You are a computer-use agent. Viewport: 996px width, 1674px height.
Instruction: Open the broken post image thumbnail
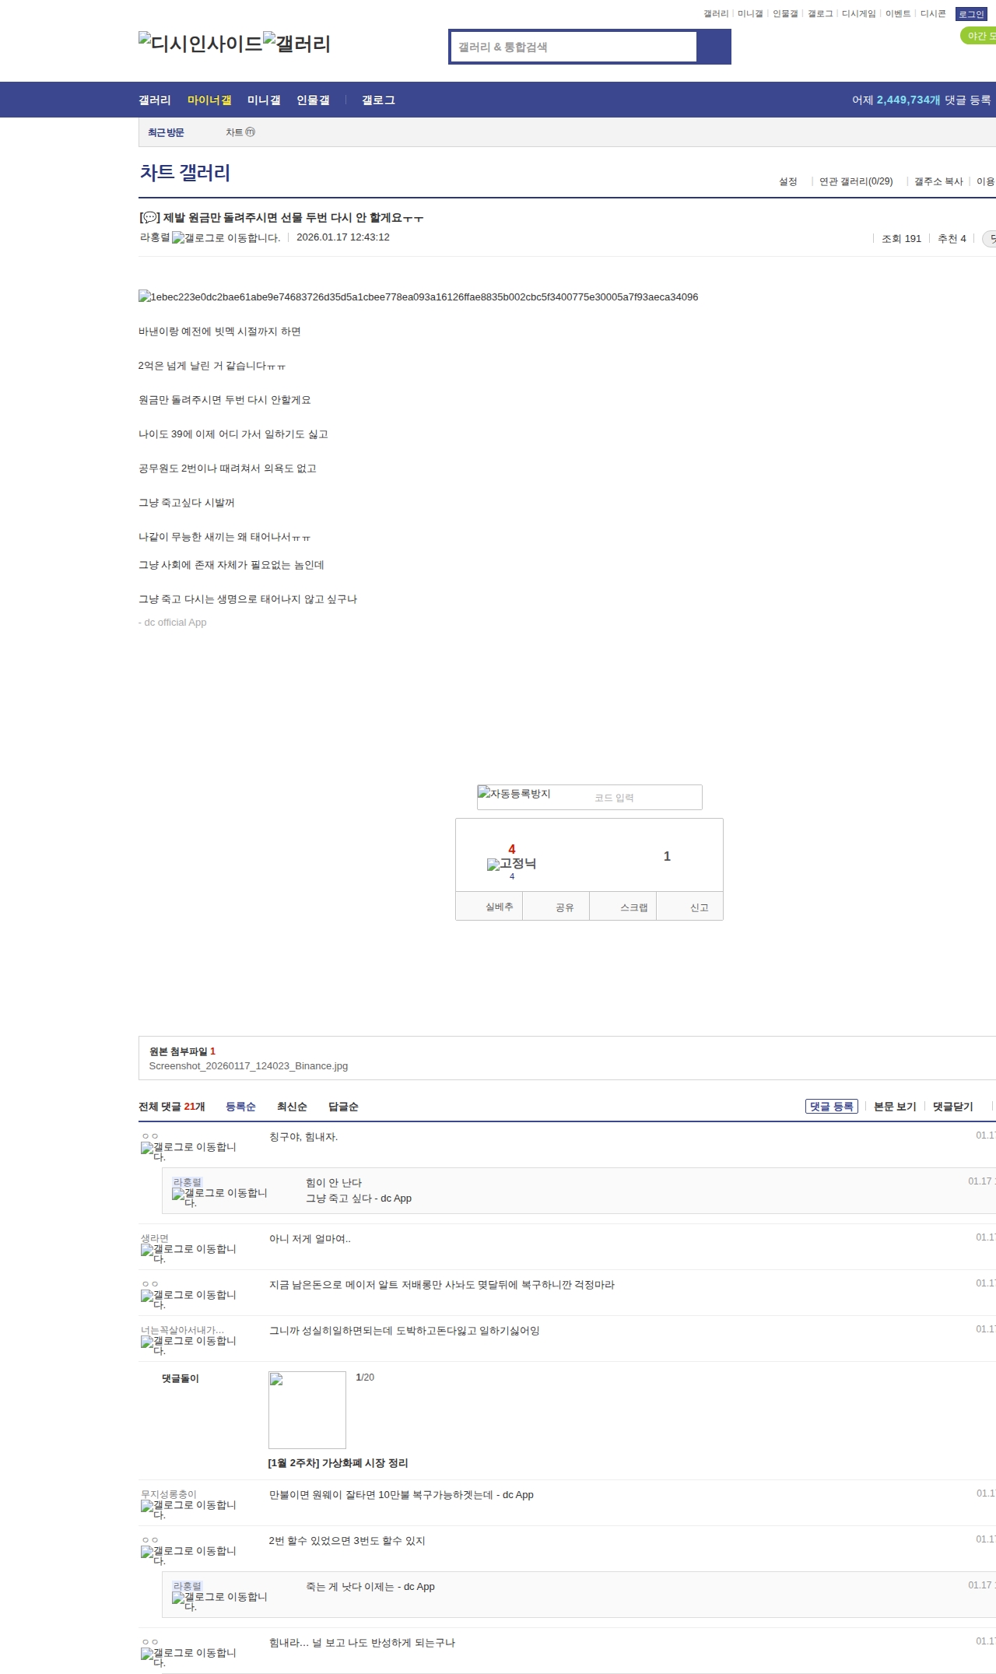click(418, 297)
